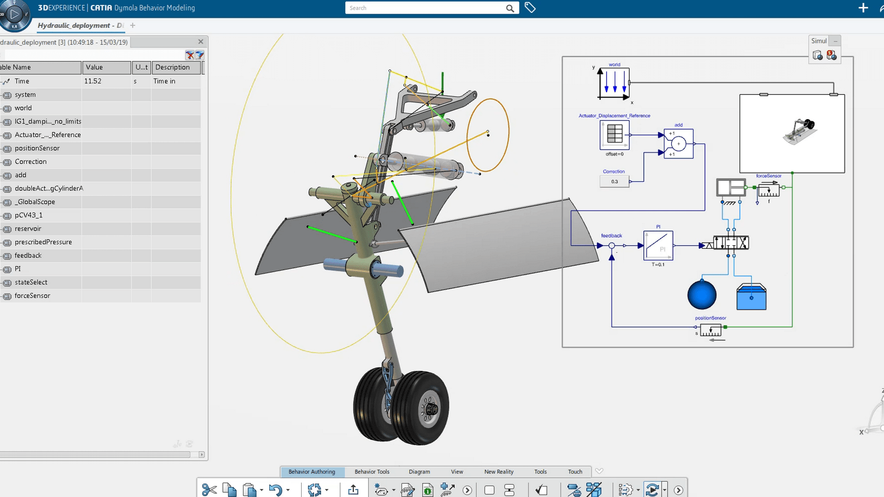Click the Undo arrow icon
The width and height of the screenshot is (884, 497).
click(x=275, y=490)
